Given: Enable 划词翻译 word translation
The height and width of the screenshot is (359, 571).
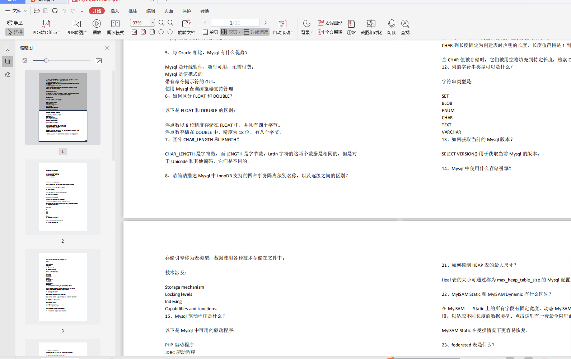Looking at the screenshot, I should [330, 23].
